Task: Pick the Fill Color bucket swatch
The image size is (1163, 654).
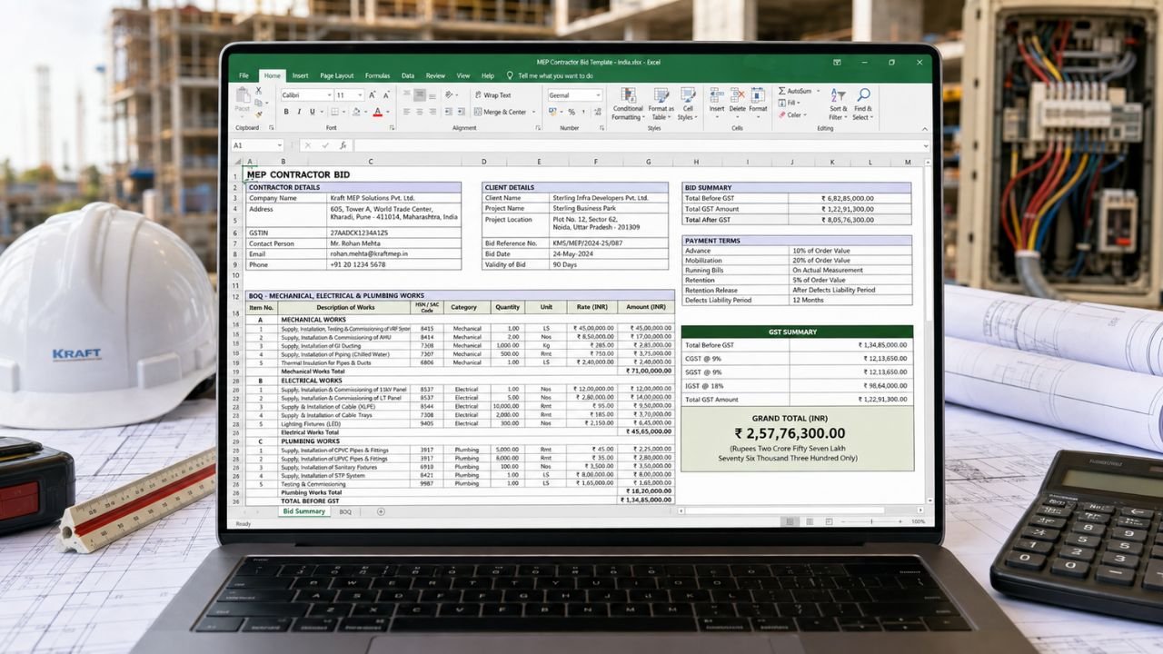Action: [x=356, y=112]
